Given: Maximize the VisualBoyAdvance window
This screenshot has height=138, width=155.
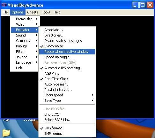Looking at the screenshot, I should pos(143,5).
